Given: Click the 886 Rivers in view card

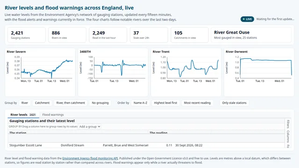Looking at the screenshot, I should click(67, 35).
